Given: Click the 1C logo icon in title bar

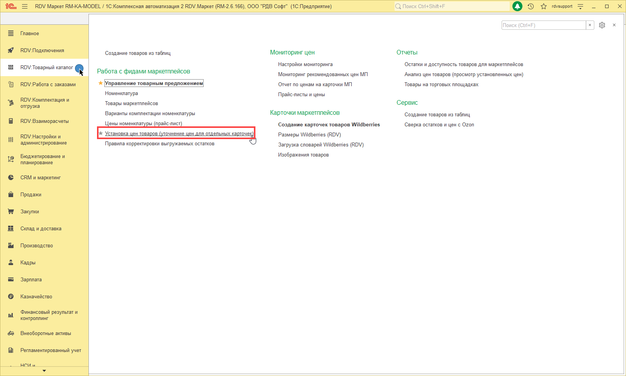Looking at the screenshot, I should (x=11, y=6).
